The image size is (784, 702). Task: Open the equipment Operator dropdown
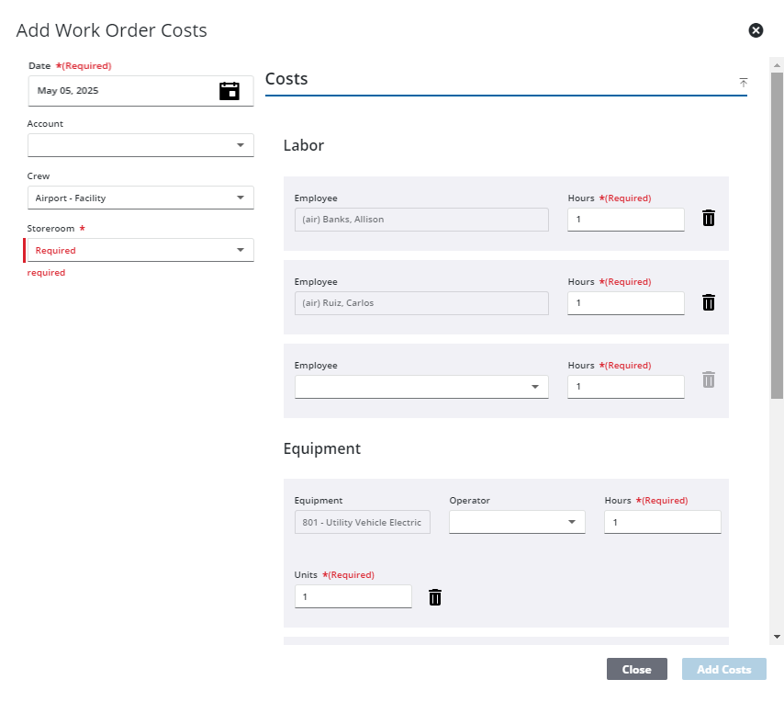pos(517,522)
